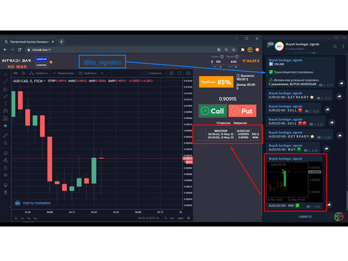
Task: Open candle chart style selector
Action: click(23, 73)
